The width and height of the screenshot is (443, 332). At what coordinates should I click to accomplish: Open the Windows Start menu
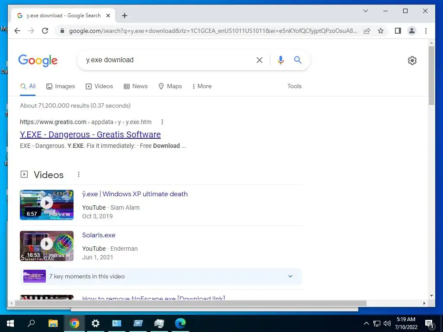pos(10,323)
